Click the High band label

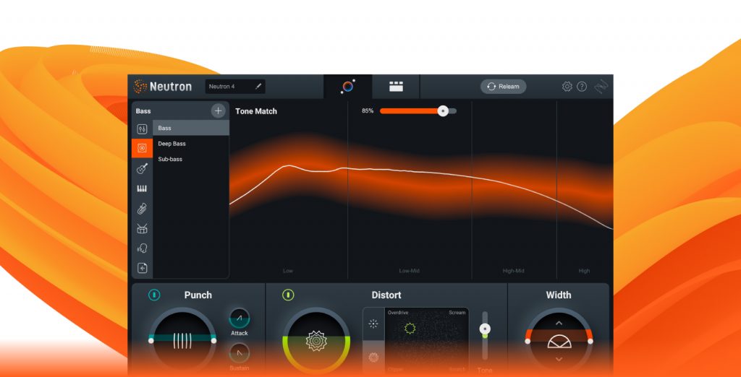[x=584, y=271]
